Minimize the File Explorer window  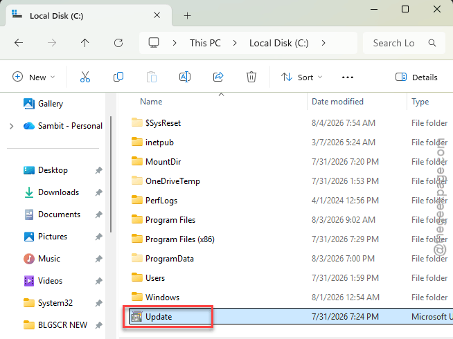coord(374,9)
